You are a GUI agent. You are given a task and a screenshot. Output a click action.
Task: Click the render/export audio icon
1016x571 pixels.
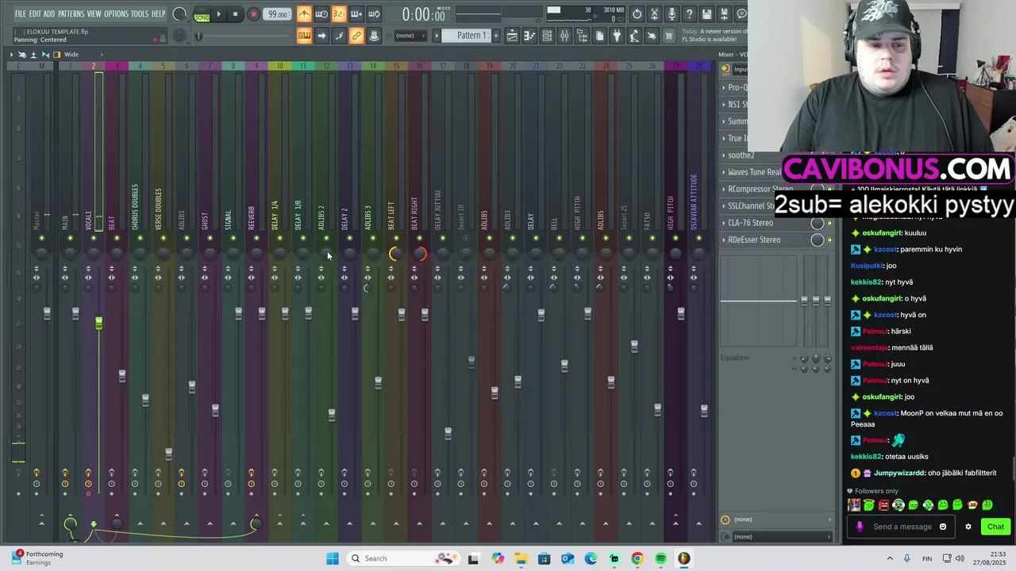click(724, 14)
